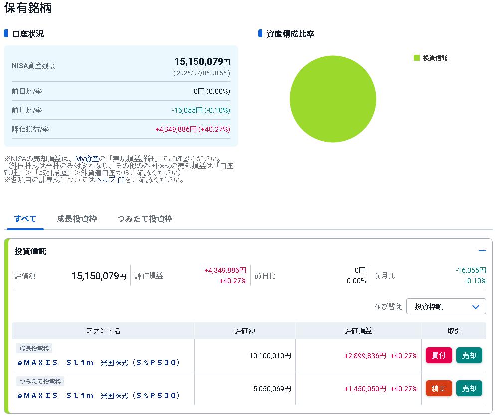Screen dimensions: 495x416
Task: Click the 評価損益/率 value +4,349,886円 (+40.27%)
Action: 192,129
